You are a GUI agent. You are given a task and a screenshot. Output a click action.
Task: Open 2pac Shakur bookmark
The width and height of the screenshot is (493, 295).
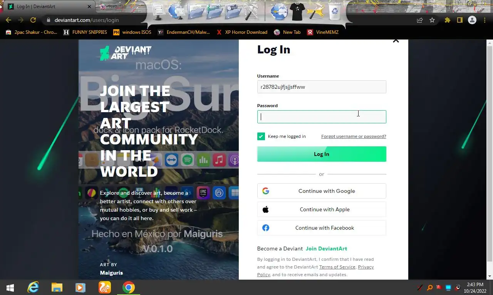[x=31, y=32]
